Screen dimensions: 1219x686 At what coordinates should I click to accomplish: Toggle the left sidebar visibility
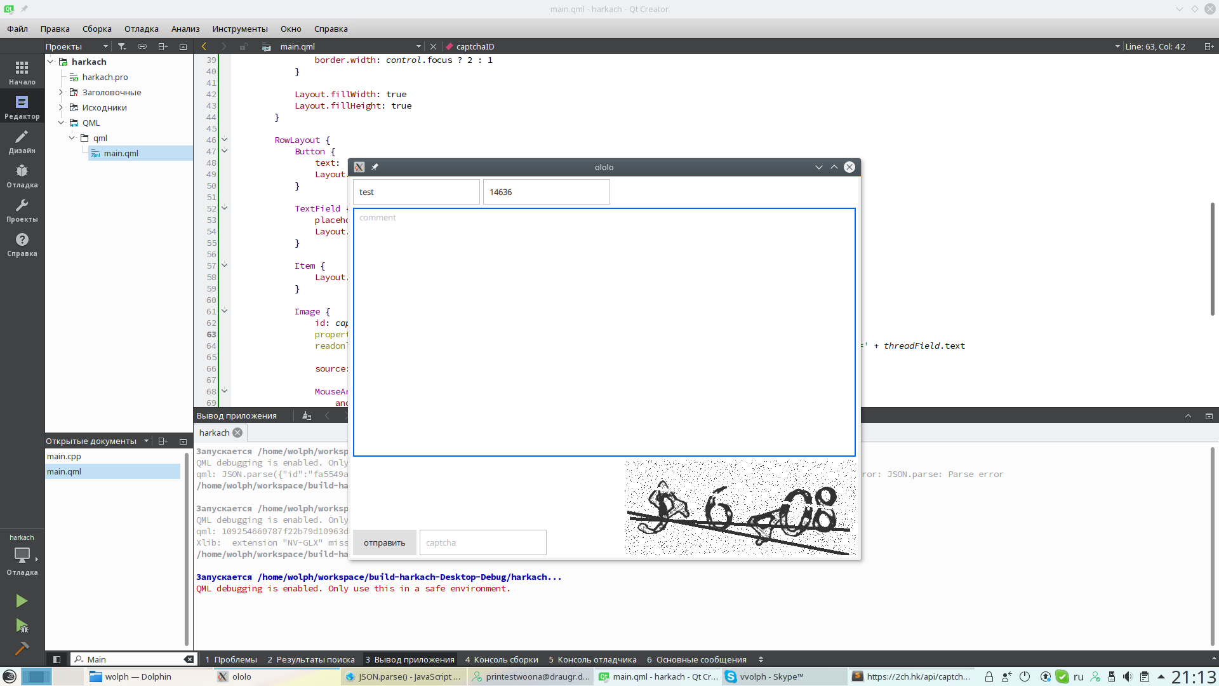(x=57, y=659)
